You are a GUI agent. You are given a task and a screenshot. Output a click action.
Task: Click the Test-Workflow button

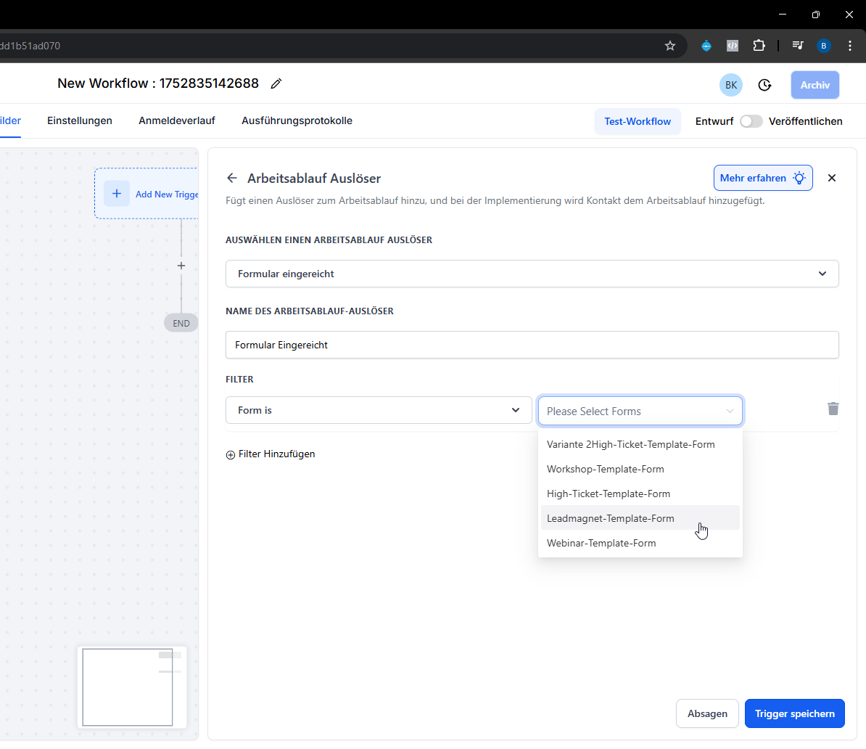pos(638,121)
